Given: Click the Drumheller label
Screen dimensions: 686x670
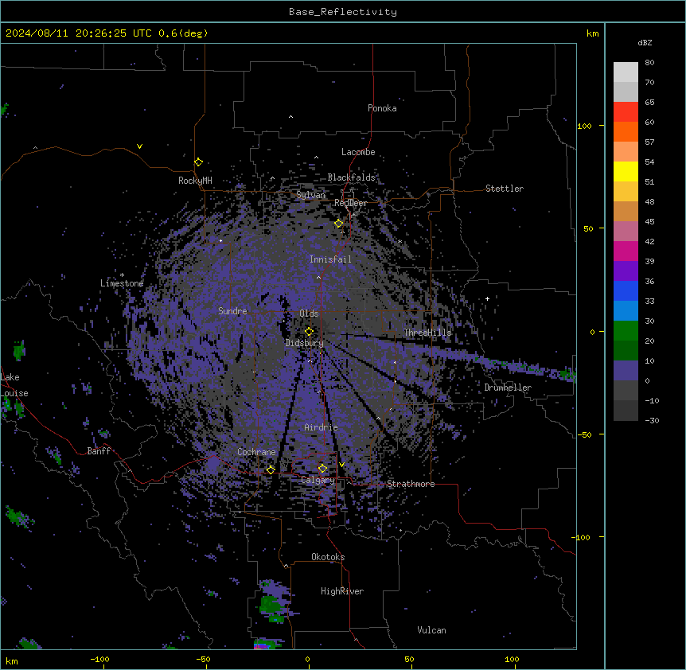Looking at the screenshot, I should pyautogui.click(x=508, y=388).
